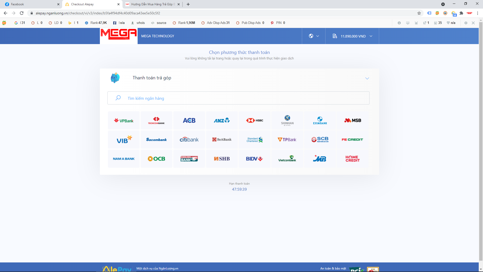This screenshot has height=272, width=483.
Task: Select HSBC bank tile
Action: point(255,121)
